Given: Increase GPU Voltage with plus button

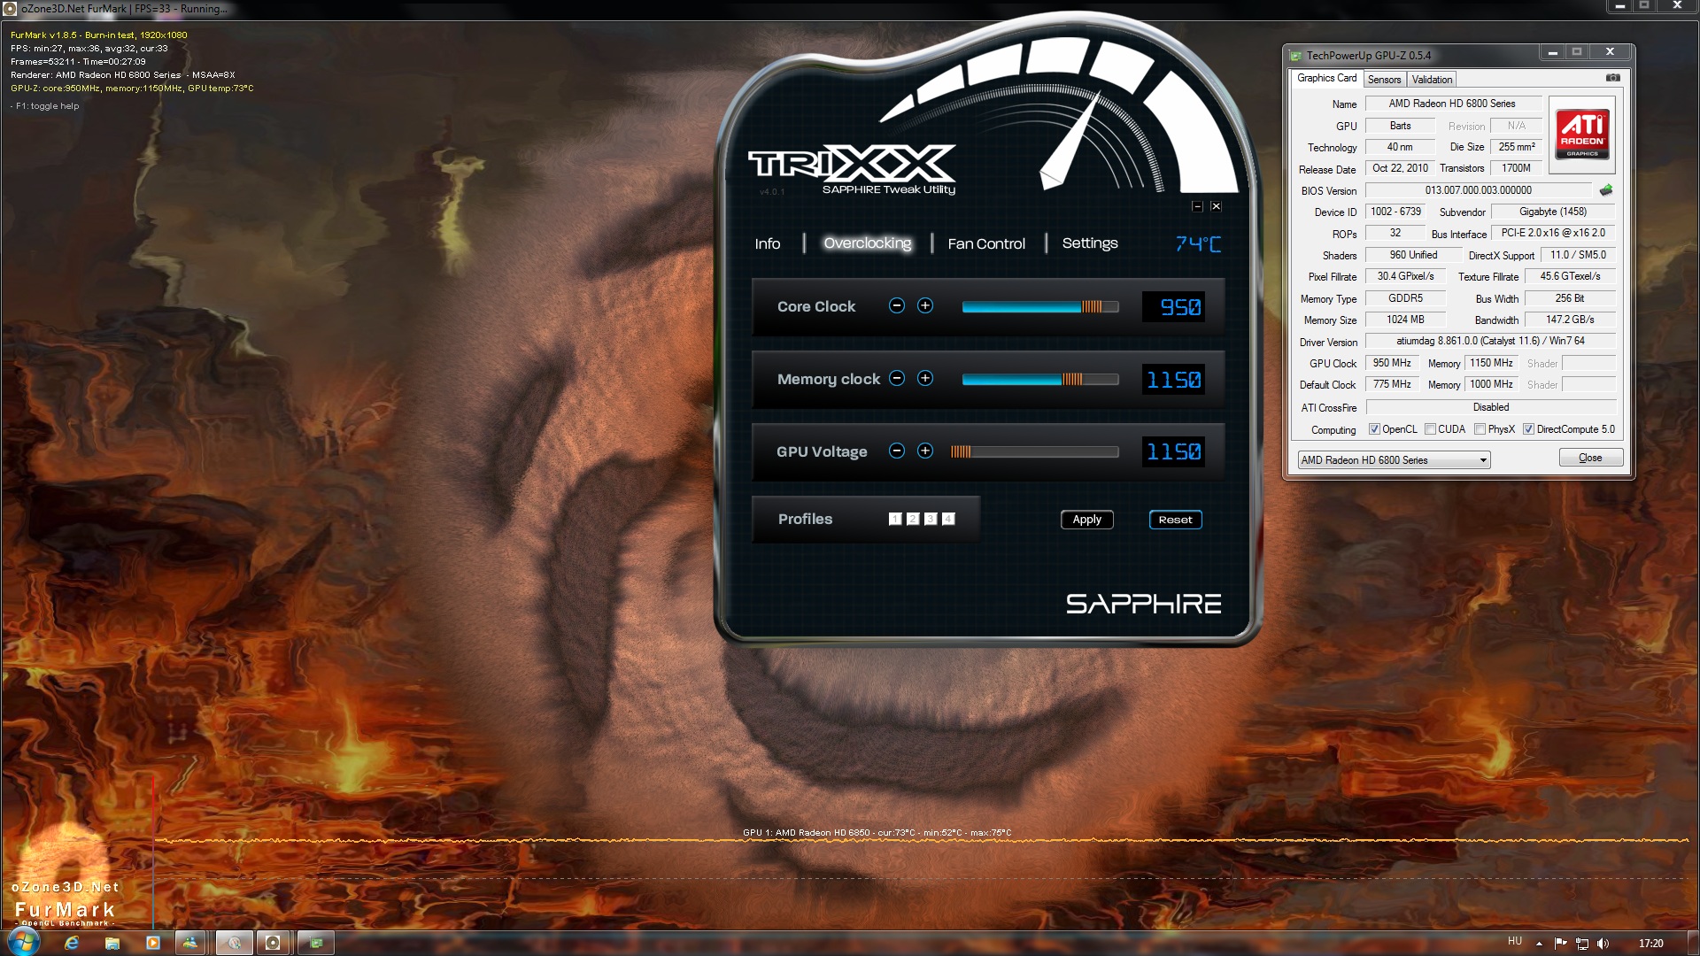Looking at the screenshot, I should (x=925, y=451).
